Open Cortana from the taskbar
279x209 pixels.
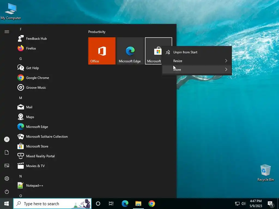coord(98,204)
